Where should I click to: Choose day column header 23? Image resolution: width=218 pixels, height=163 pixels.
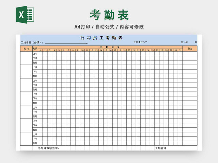(x=143, y=50)
